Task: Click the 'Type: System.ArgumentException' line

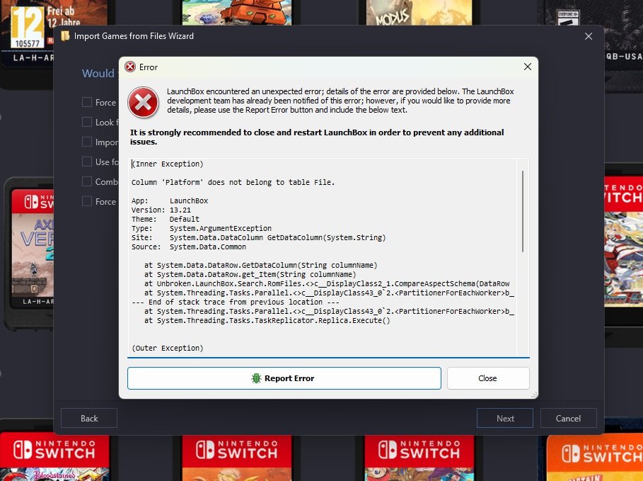Action: [202, 228]
